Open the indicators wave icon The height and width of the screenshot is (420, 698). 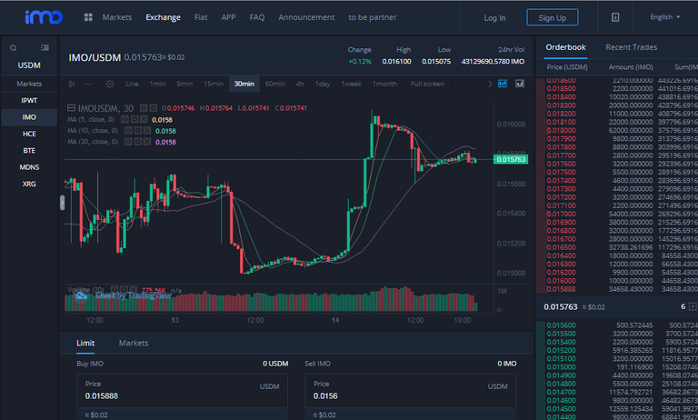pos(88,84)
